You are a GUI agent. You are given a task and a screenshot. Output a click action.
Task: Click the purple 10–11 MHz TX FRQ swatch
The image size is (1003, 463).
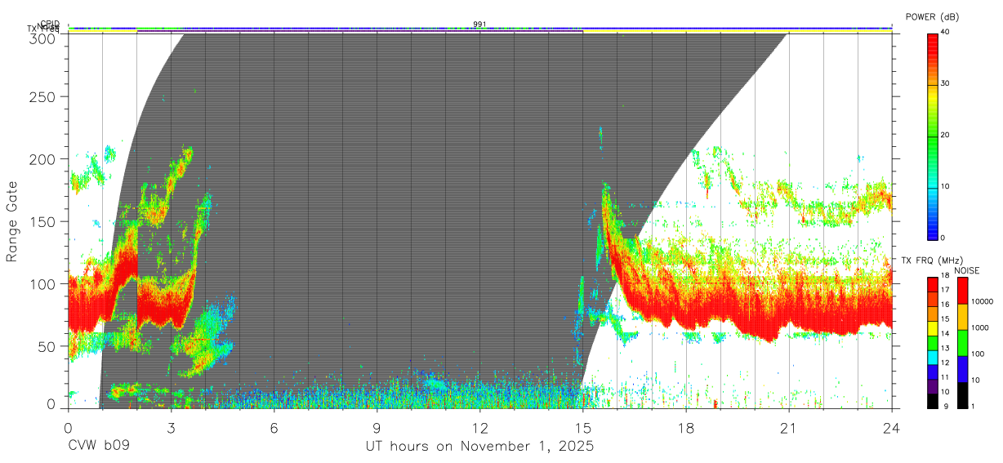point(932,386)
